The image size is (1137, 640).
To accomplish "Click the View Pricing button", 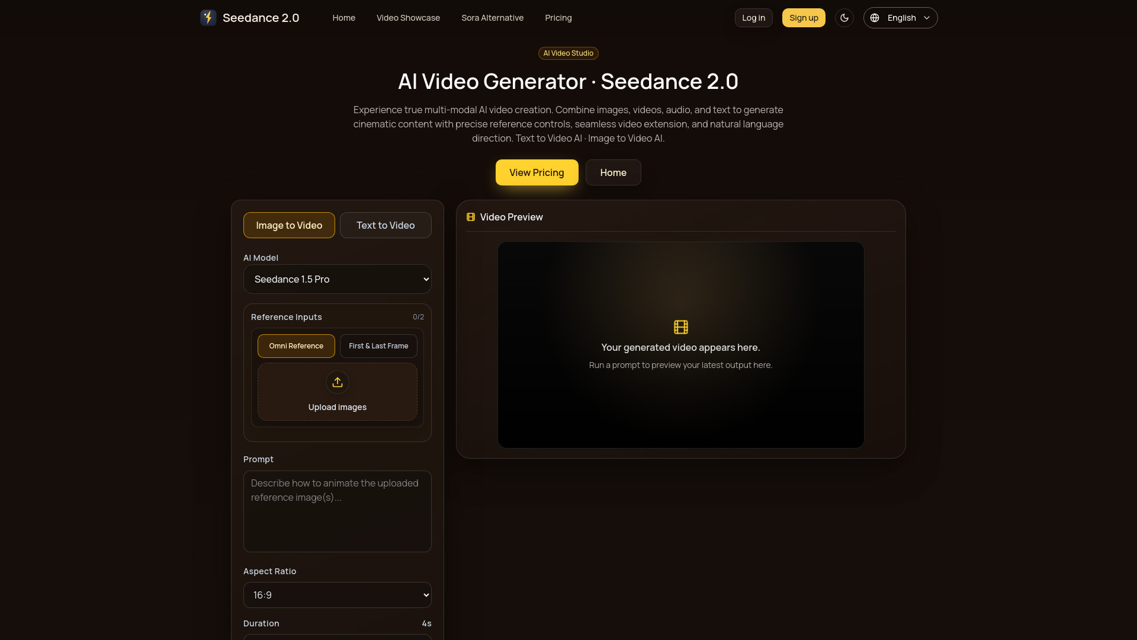I will 537,172.
